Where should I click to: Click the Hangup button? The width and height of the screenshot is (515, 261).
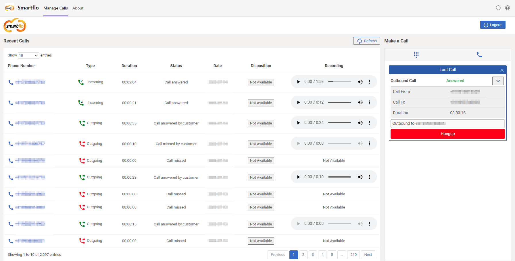(448, 134)
